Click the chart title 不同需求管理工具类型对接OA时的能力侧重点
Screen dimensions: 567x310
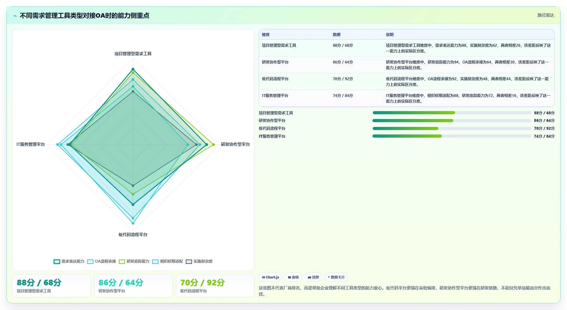coord(85,16)
